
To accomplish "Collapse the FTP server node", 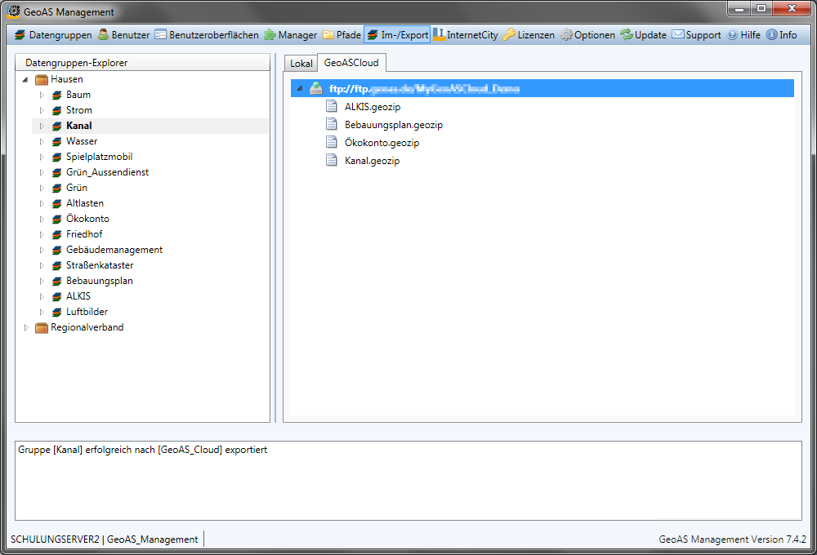I will (x=298, y=89).
